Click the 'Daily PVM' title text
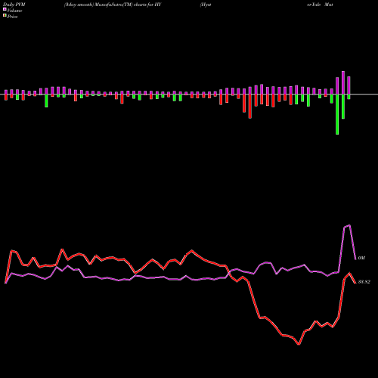The image size is (378, 378). point(14,5)
